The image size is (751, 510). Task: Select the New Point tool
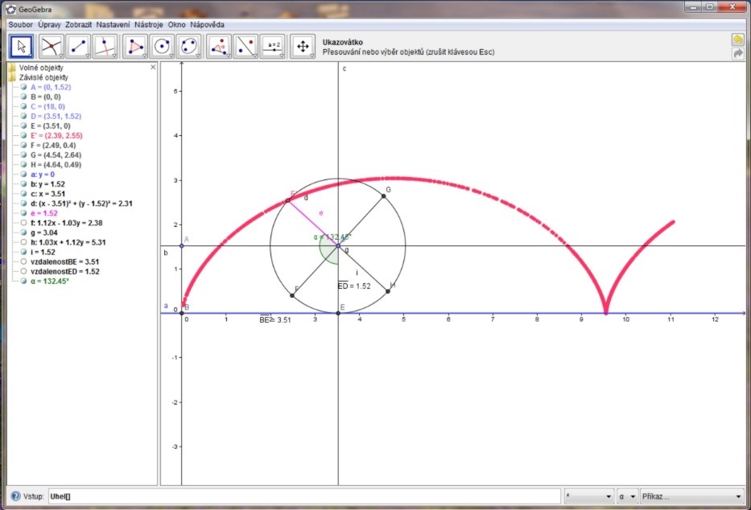[51, 47]
